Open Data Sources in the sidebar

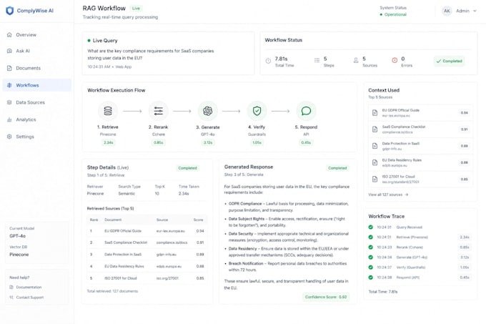coord(37,102)
